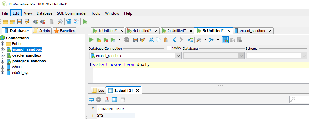Click the wrench-hammer tools icon in editor toolbar
This screenshot has height=119, width=309.
[199, 40]
